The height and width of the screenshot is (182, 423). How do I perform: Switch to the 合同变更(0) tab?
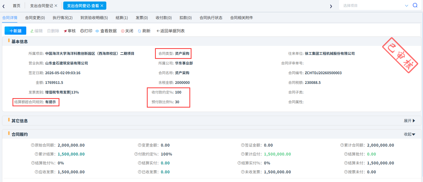click(x=35, y=18)
